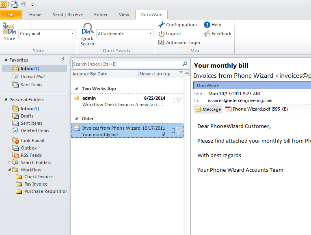Click in the Search Inbox field
Image resolution: width=311 pixels, height=235 pixels.
click(x=127, y=64)
